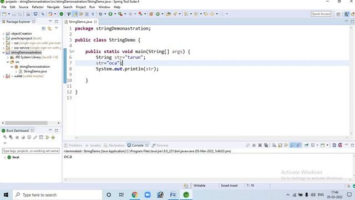The width and height of the screenshot is (355, 200).
Task: Open the Navigate menu
Action: pos(53,7)
